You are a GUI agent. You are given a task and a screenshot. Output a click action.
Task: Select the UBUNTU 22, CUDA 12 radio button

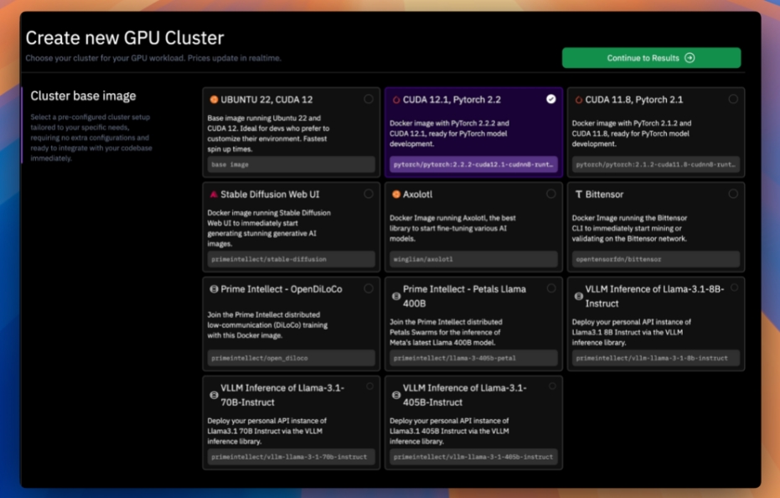368,99
